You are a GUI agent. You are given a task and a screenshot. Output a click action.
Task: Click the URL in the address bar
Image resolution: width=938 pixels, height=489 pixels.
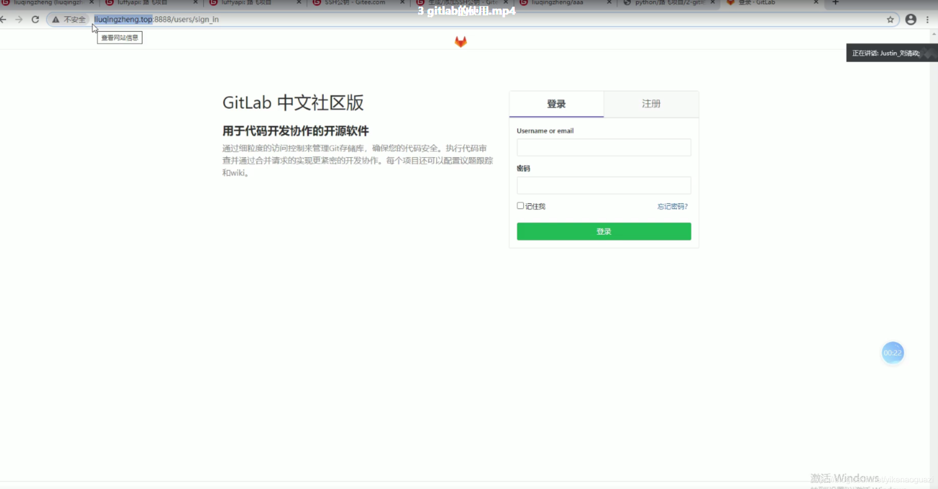156,19
